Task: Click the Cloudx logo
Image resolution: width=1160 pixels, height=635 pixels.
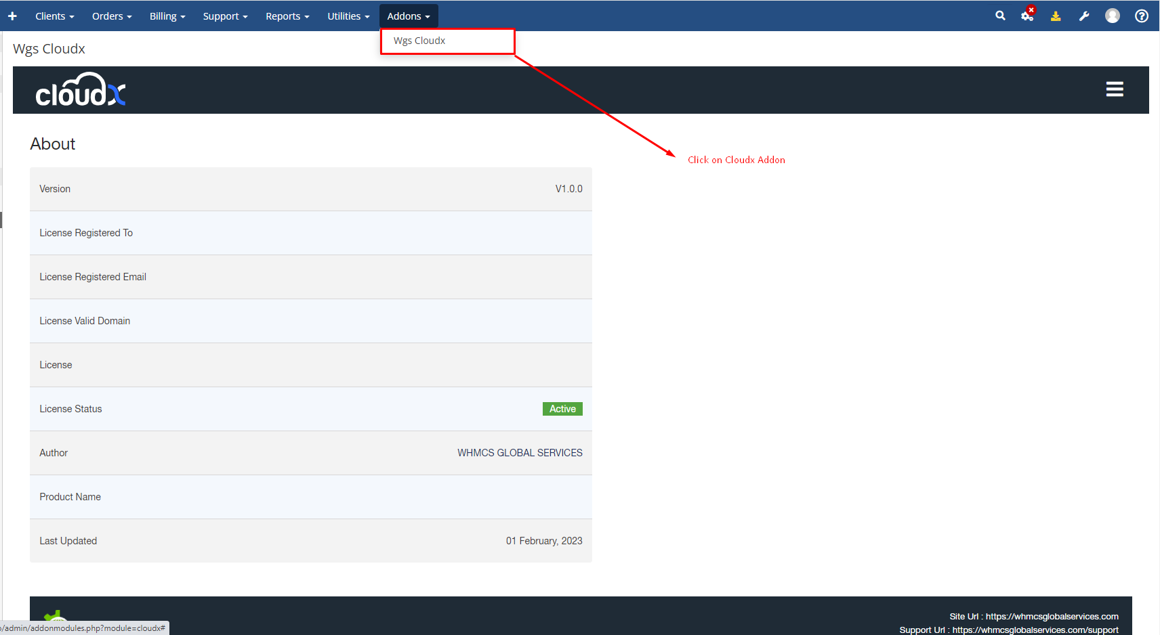Action: (x=81, y=90)
